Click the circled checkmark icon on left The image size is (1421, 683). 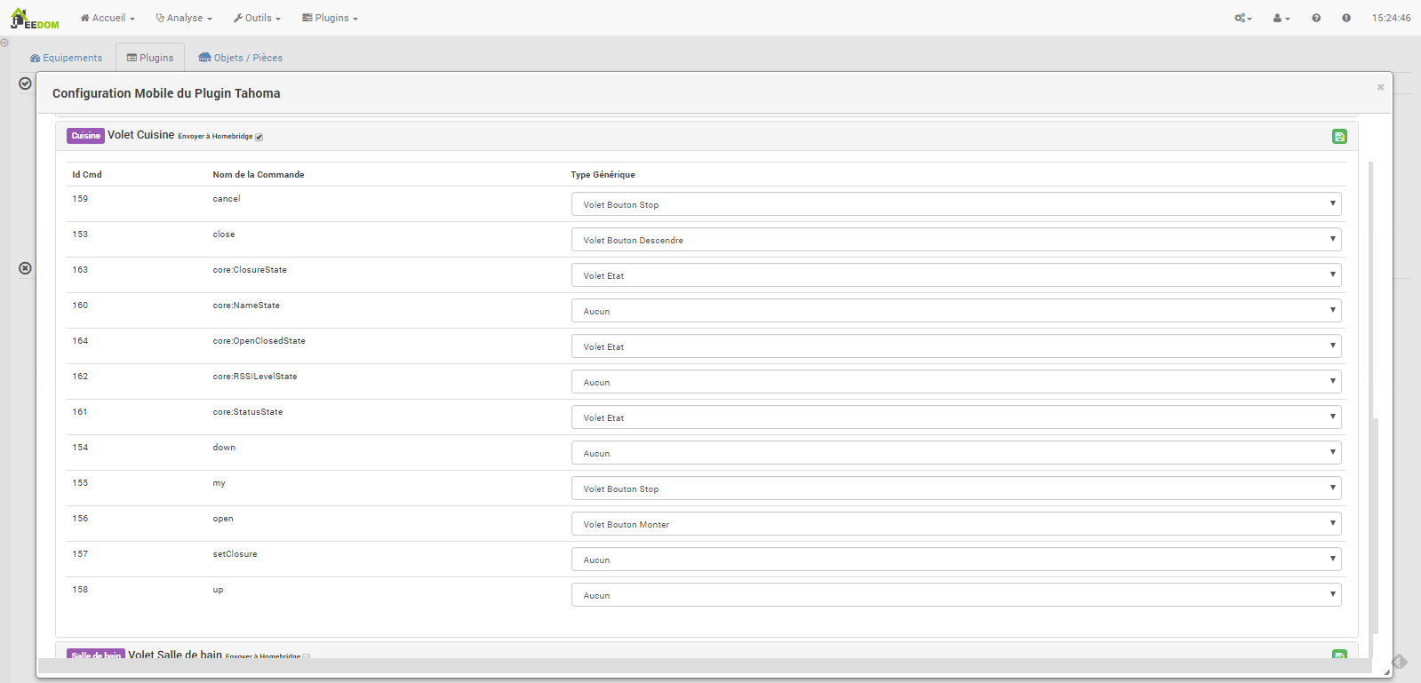click(25, 83)
